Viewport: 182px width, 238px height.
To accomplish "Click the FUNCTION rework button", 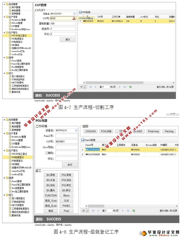I will tap(51, 195).
